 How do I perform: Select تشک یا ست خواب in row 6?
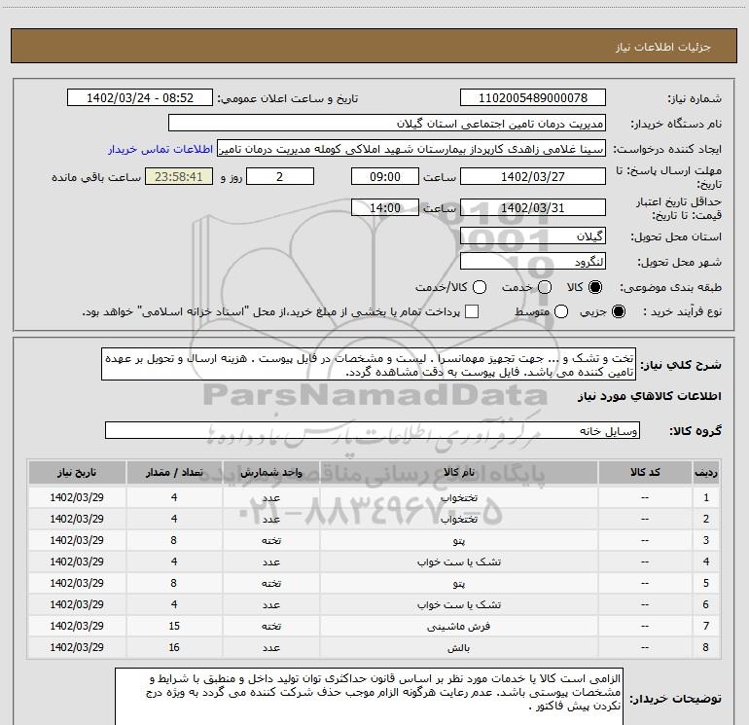pos(458,605)
